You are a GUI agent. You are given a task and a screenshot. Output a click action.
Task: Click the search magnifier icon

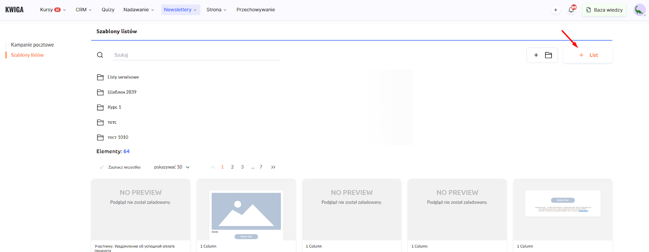coord(100,55)
